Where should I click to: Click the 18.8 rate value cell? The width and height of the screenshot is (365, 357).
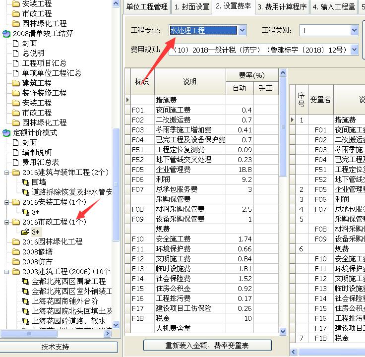pos(240,170)
